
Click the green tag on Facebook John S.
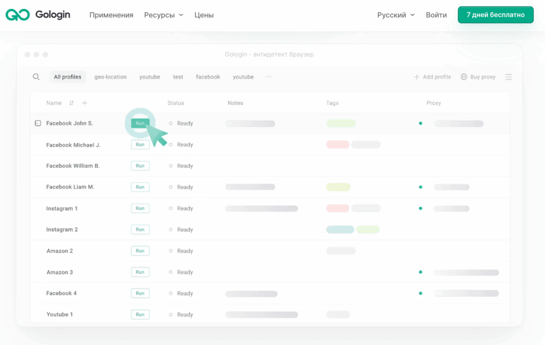coord(341,123)
